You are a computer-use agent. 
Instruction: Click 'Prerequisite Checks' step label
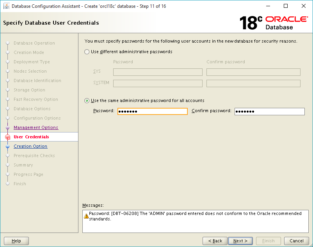[x=34, y=156]
